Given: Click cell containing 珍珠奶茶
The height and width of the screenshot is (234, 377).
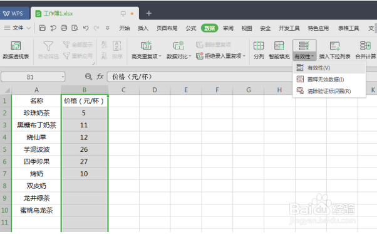Looking at the screenshot, I should tap(36, 113).
